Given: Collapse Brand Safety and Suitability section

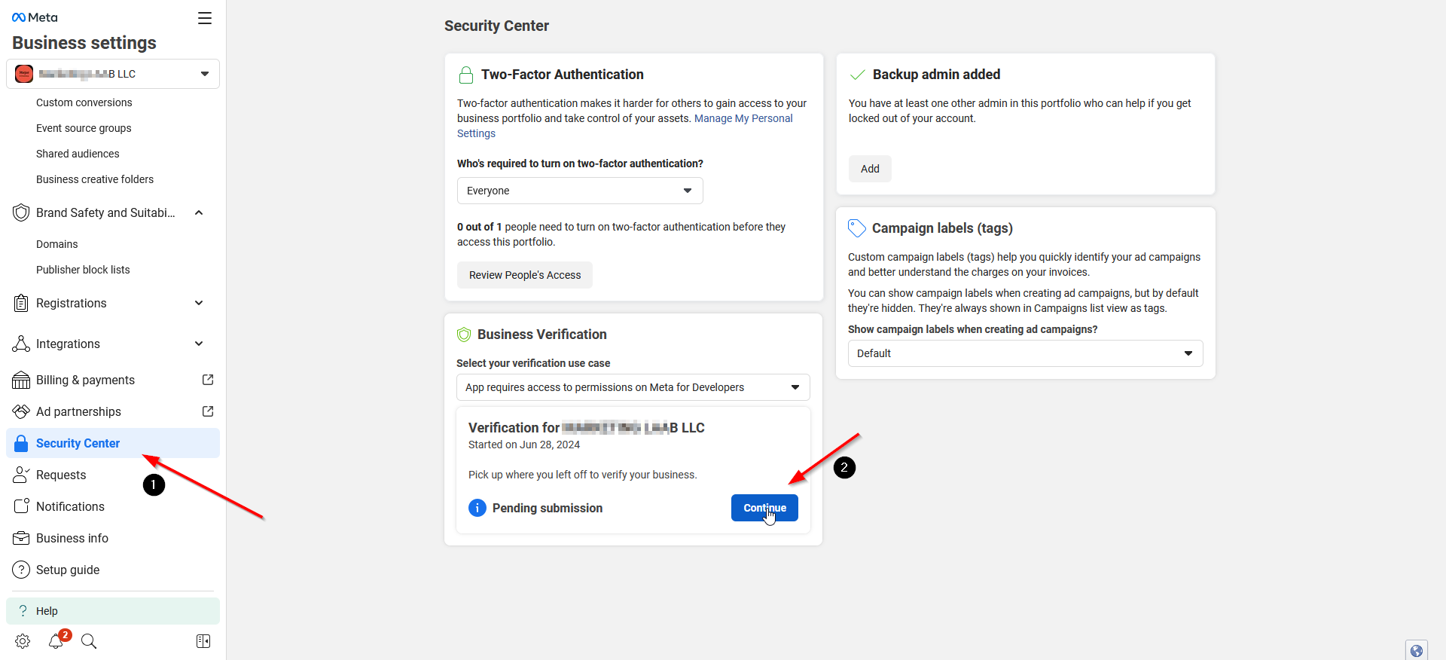Looking at the screenshot, I should point(199,212).
